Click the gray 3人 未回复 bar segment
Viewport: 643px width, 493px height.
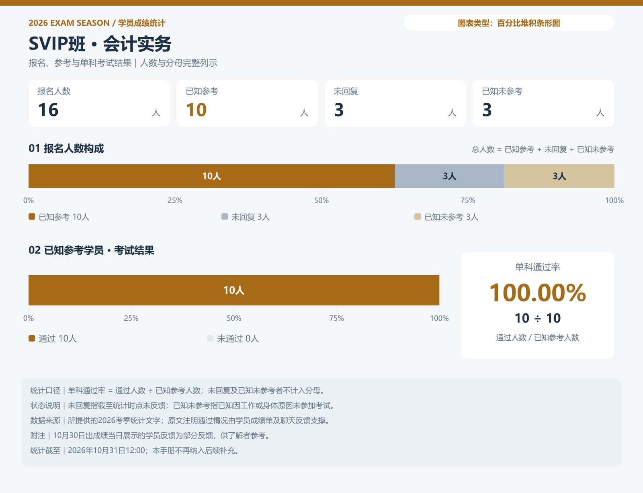coord(449,176)
